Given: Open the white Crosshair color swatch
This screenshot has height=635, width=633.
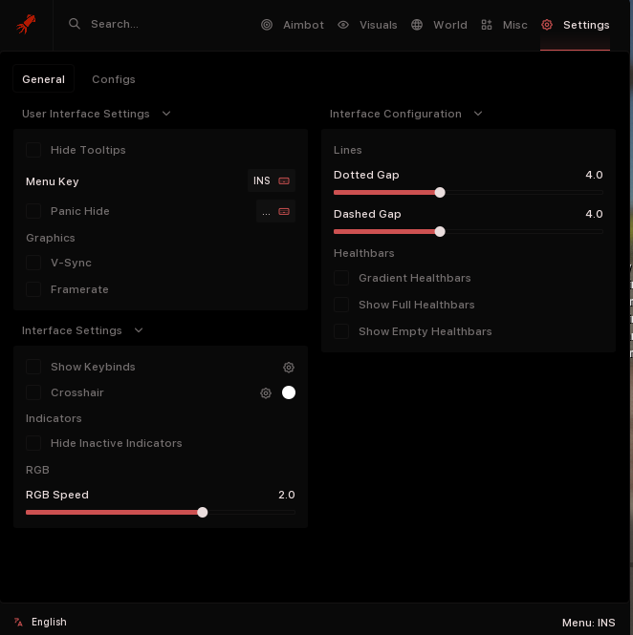Looking at the screenshot, I should 289,392.
